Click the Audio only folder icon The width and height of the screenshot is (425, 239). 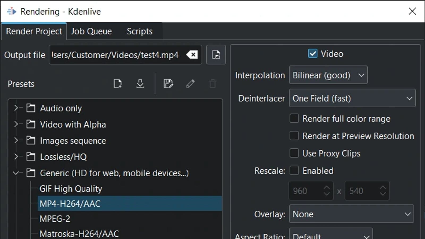[x=31, y=108]
